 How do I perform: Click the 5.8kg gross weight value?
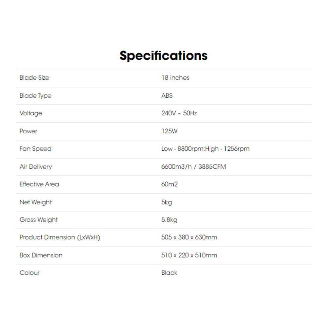169,220
